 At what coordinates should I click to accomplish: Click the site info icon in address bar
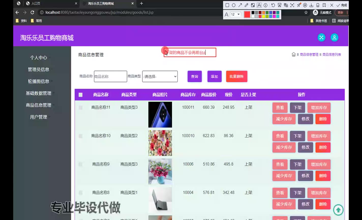tap(41, 12)
